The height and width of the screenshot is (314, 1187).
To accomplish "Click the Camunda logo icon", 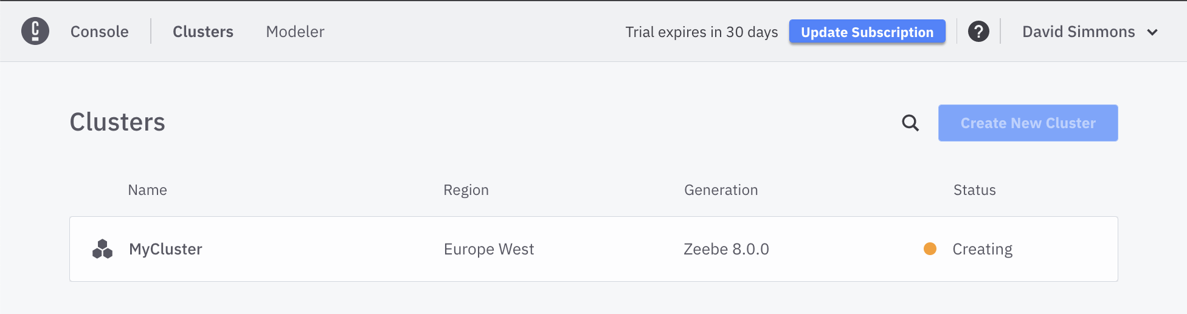I will click(x=35, y=31).
